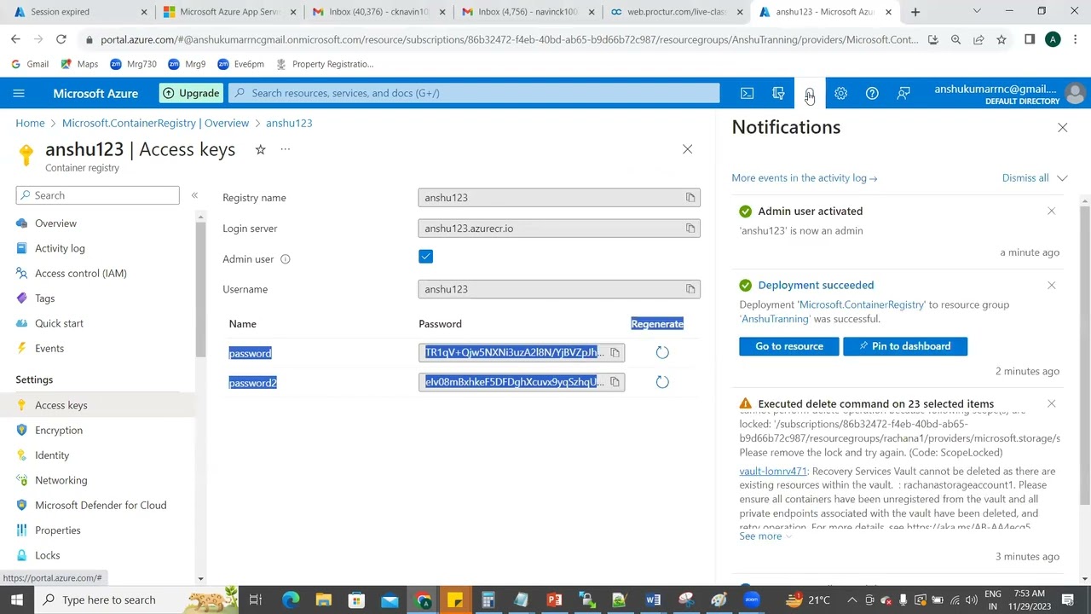Click Admin user info icon
The width and height of the screenshot is (1091, 614).
coord(286,259)
